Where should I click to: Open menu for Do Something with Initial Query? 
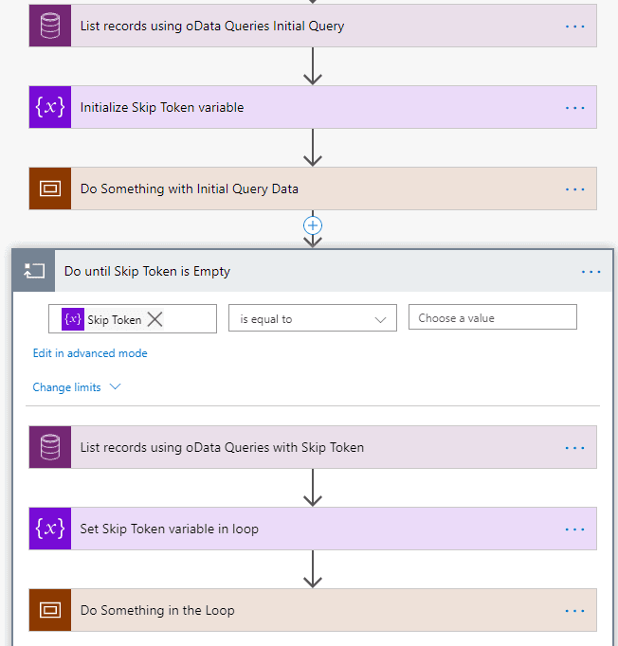click(575, 188)
